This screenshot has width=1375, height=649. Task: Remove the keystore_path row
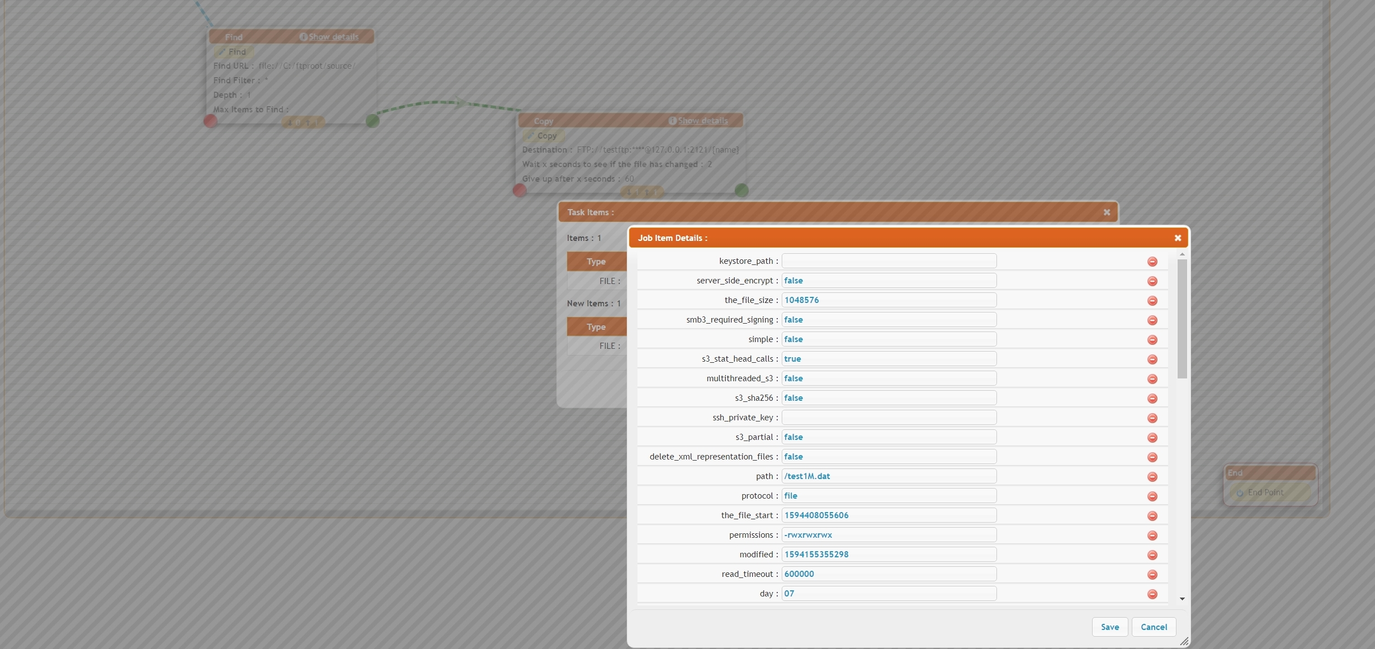pyautogui.click(x=1152, y=262)
